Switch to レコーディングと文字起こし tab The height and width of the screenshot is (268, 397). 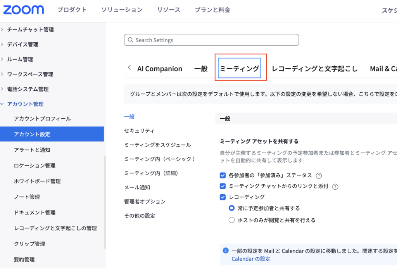[x=314, y=69]
